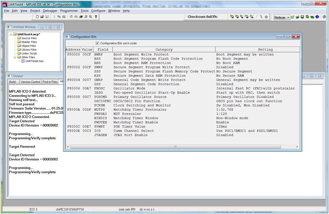Image resolution: width=329 pixels, height=214 pixels.
Task: Click the Configuration Bits window title icon
Action: click(68, 36)
